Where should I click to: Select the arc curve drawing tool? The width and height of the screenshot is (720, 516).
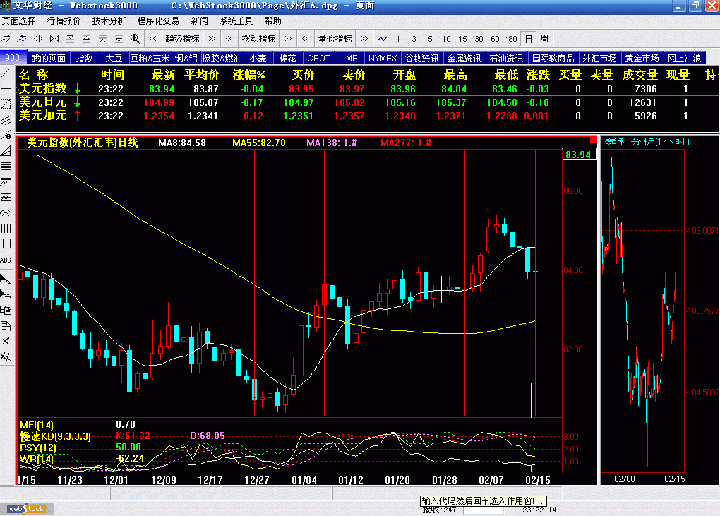tap(6, 212)
